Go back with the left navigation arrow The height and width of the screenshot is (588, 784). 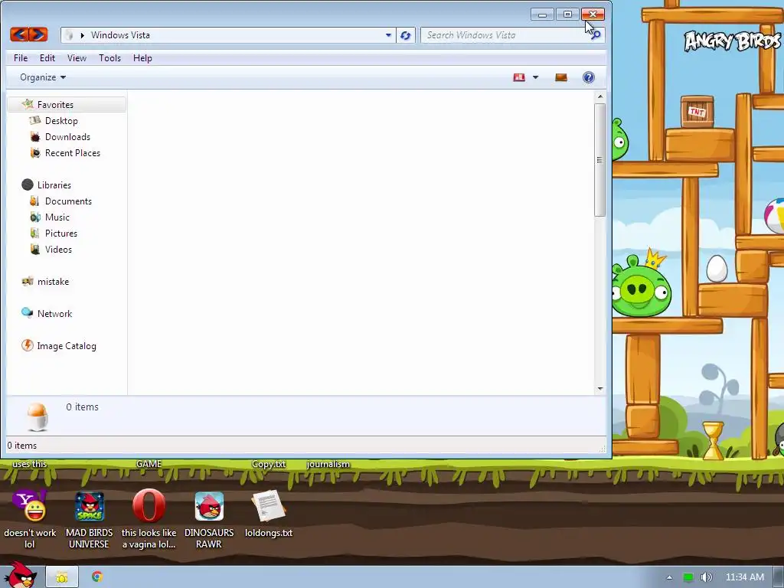coord(19,34)
